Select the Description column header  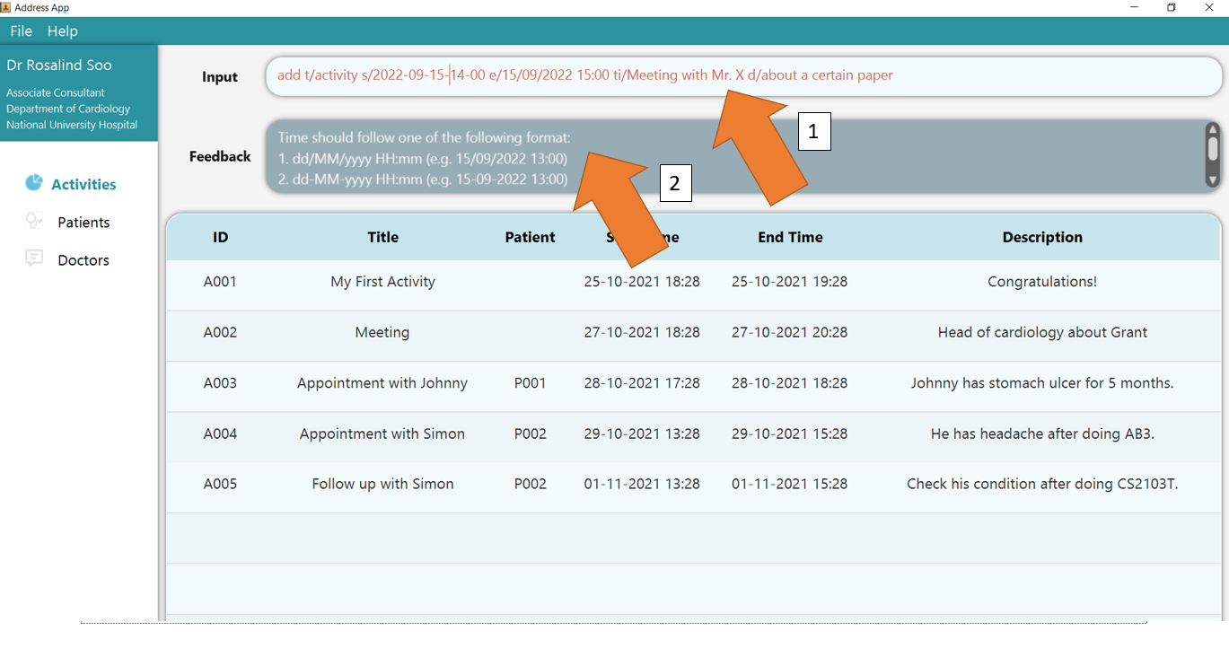(1042, 237)
